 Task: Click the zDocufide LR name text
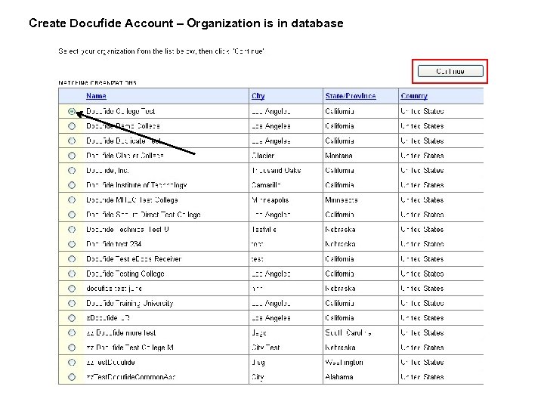point(108,318)
